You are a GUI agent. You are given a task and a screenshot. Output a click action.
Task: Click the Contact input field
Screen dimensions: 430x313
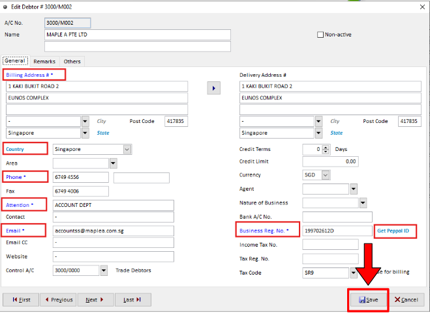tap(114, 217)
